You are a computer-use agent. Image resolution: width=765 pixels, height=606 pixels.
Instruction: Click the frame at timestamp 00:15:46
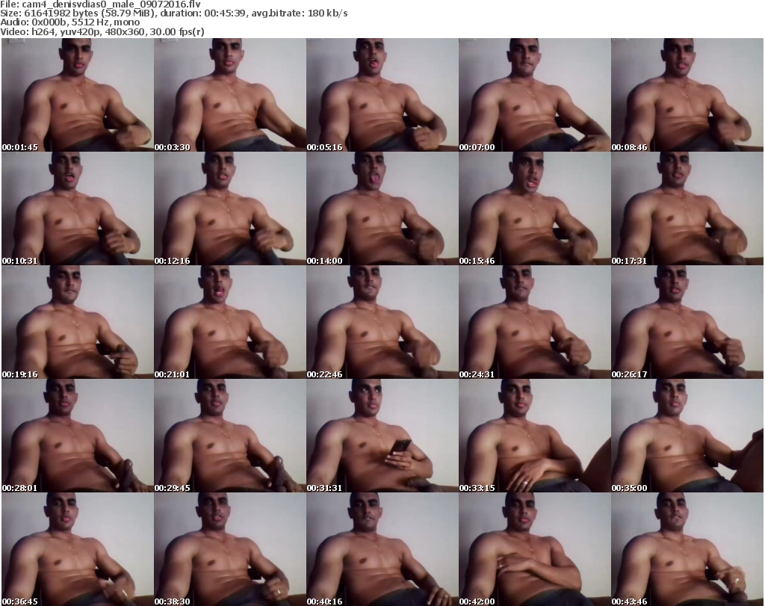[535, 208]
